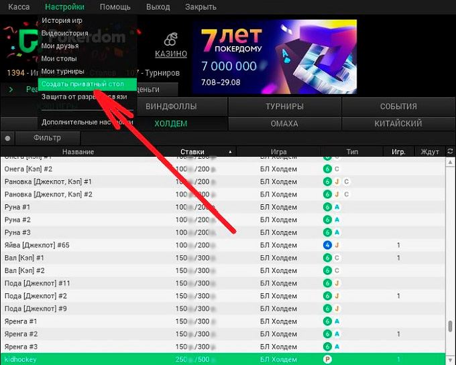Open the Турниры tab
The height and width of the screenshot is (365, 456).
pyautogui.click(x=284, y=106)
